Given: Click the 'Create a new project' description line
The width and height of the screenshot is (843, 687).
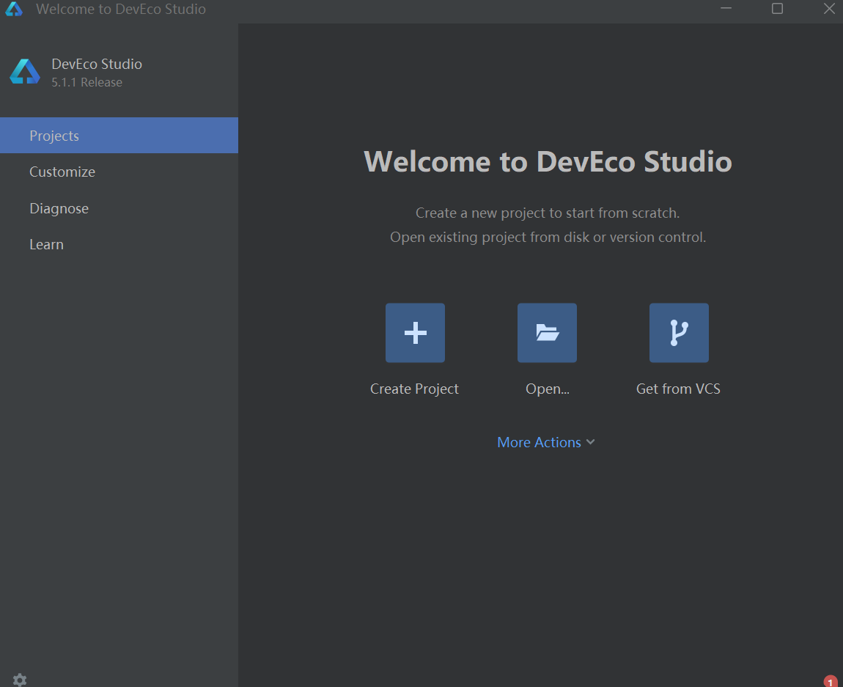Looking at the screenshot, I should [x=548, y=213].
